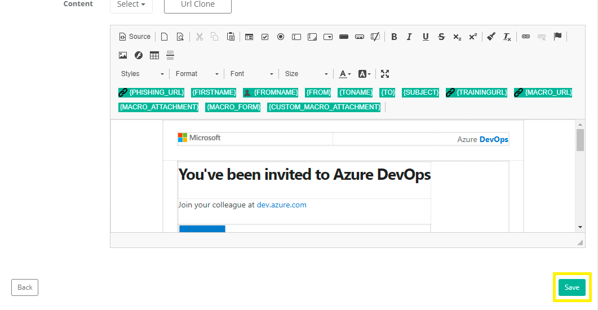The image size is (598, 310).
Task: Click the Copy Formatting brush icon
Action: (x=491, y=37)
